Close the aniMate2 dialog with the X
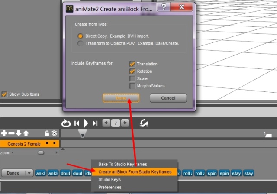 [182, 7]
